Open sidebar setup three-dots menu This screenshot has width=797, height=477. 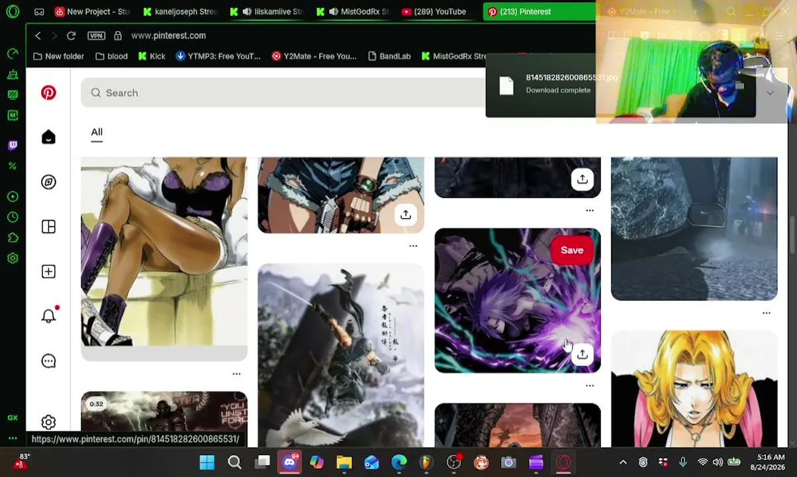click(13, 439)
